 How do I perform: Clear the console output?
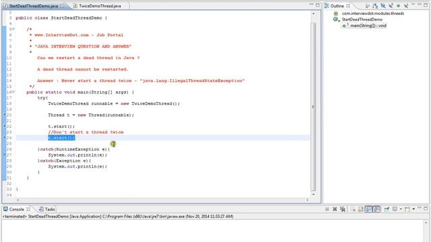(353, 209)
